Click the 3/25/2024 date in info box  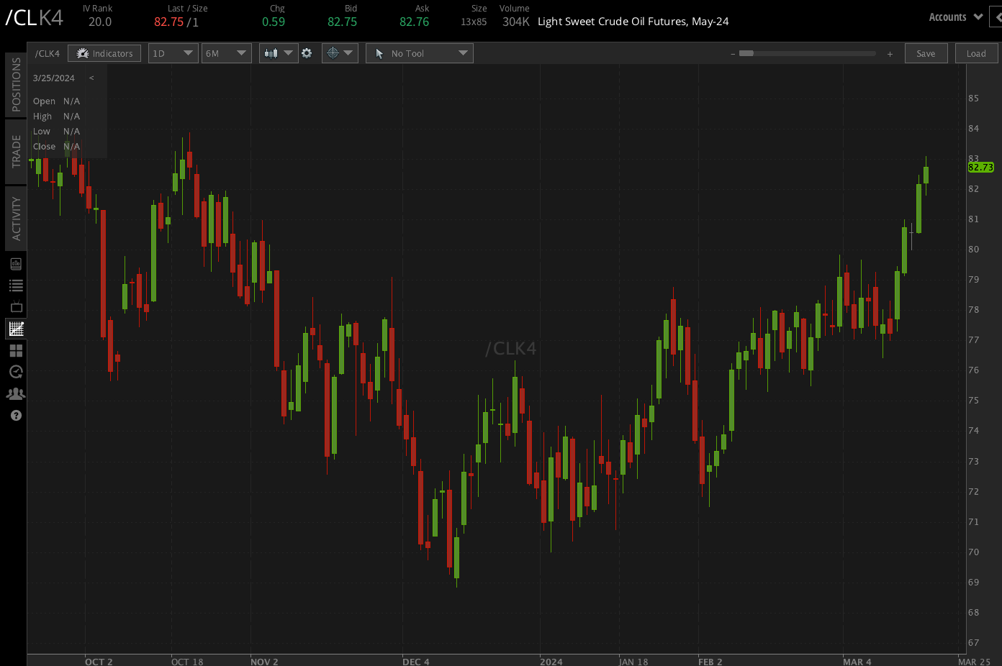pyautogui.click(x=54, y=78)
